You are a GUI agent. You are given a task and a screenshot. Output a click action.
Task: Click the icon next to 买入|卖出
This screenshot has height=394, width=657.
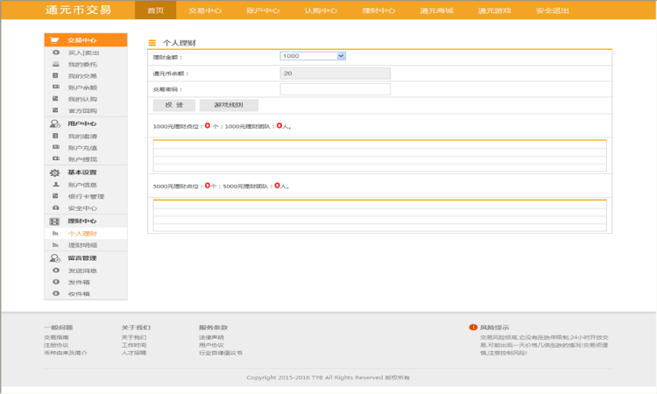pos(57,53)
